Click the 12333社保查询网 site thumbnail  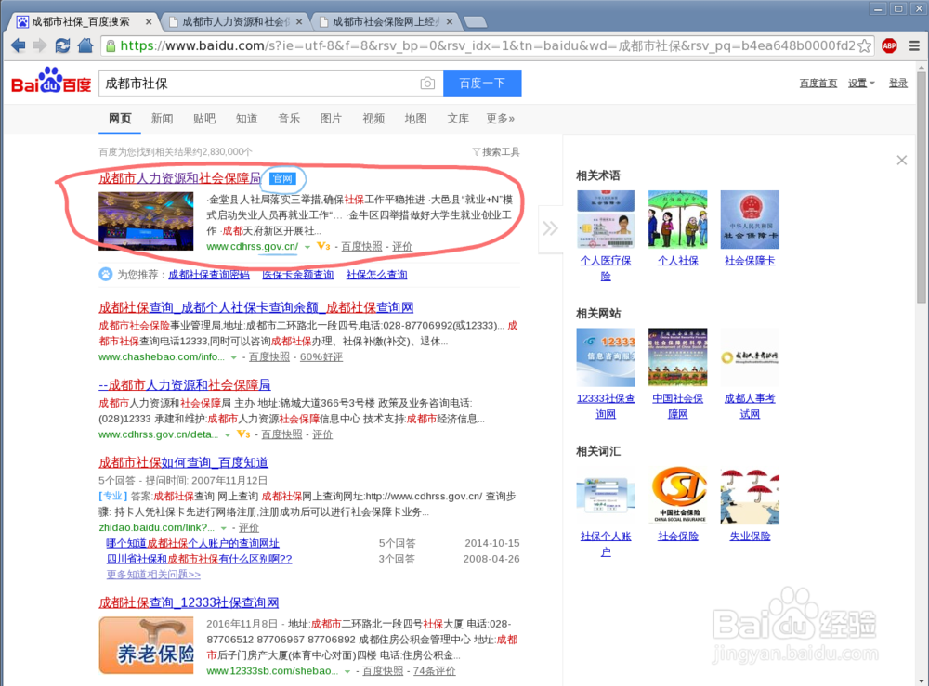[606, 357]
